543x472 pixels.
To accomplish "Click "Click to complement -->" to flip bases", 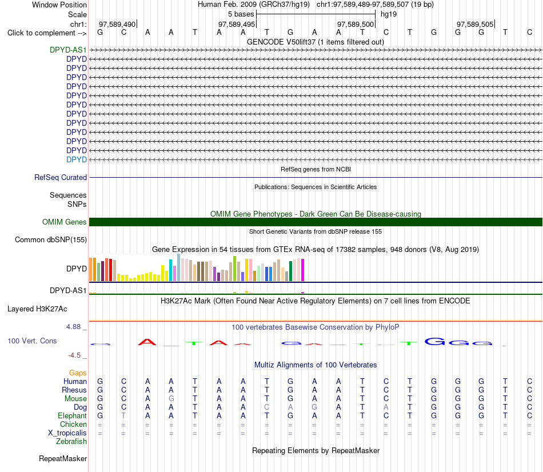I will click(47, 33).
